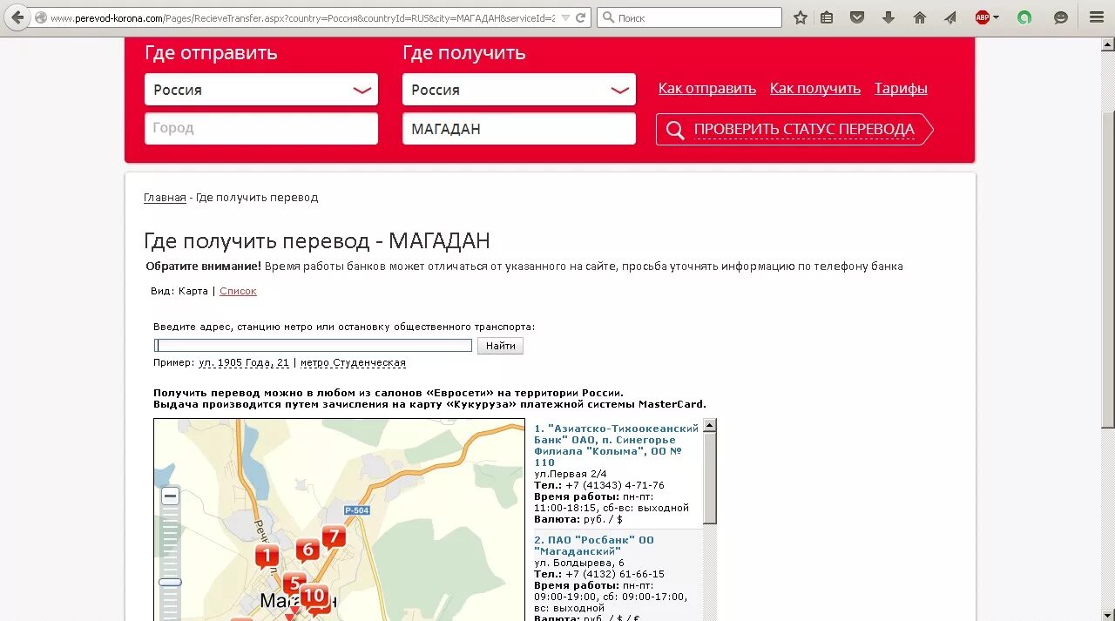The height and width of the screenshot is (621, 1115).
Task: Select the "Карта" view option
Action: click(x=193, y=291)
